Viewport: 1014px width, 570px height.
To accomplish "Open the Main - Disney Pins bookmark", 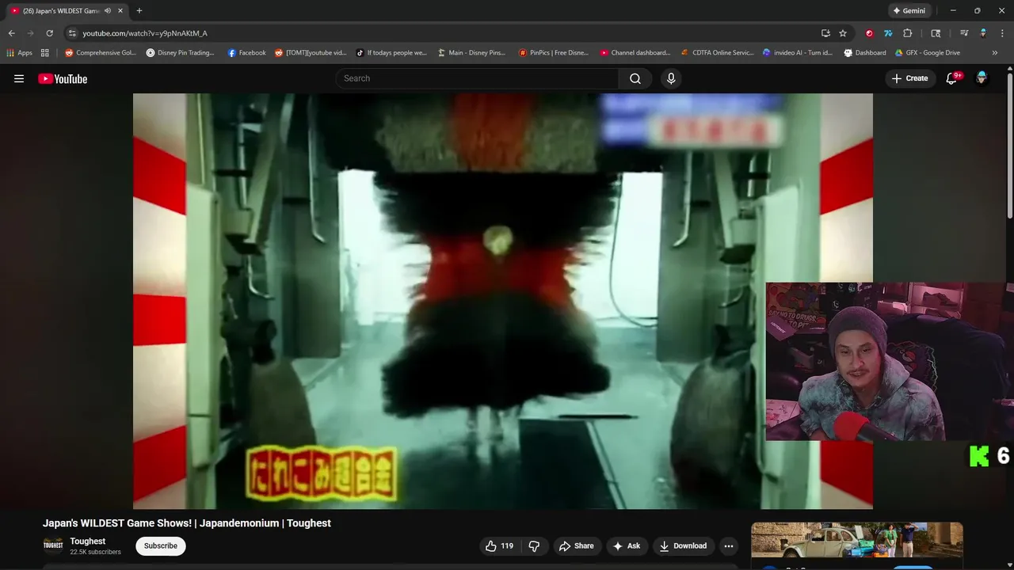I will point(471,53).
